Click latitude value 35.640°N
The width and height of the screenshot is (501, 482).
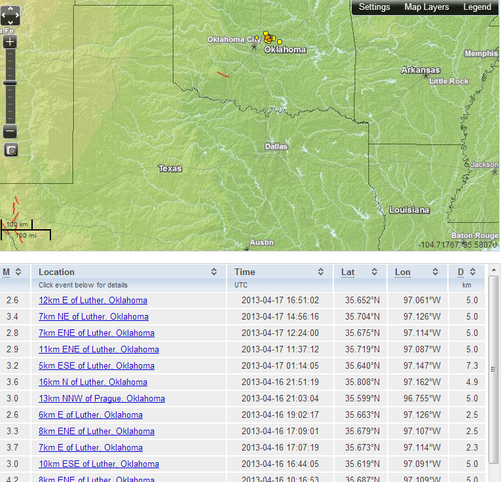point(362,365)
